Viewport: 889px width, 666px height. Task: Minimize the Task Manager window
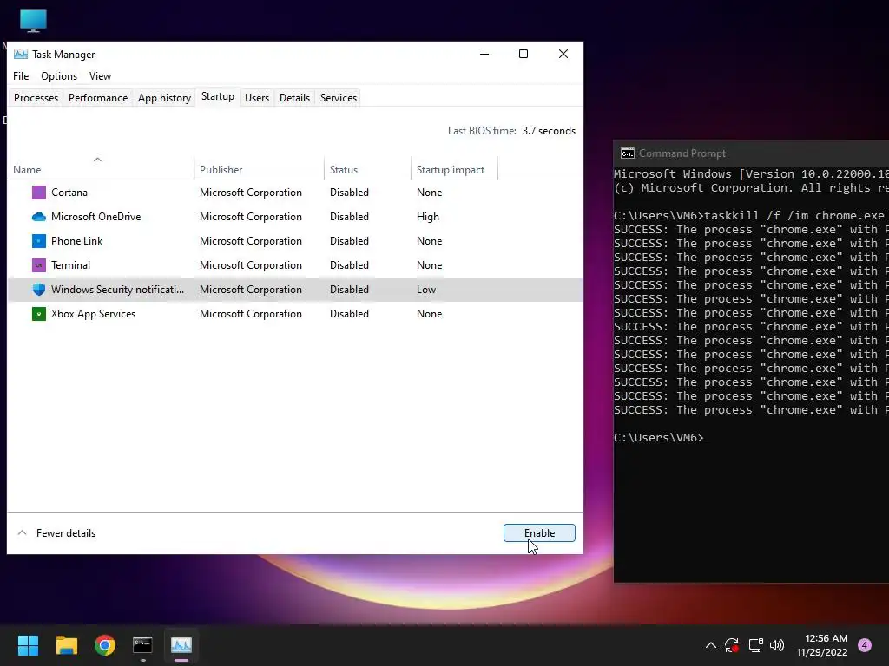484,55
